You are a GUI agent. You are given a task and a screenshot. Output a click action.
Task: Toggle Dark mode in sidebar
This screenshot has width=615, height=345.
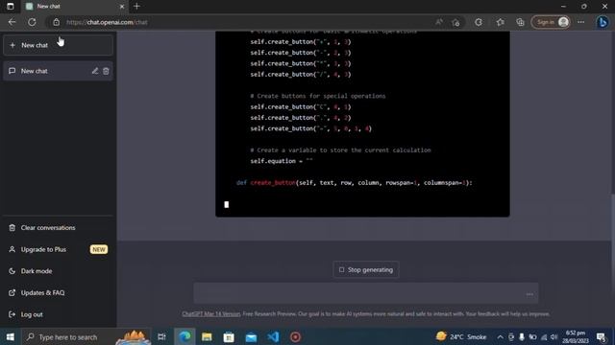37,271
